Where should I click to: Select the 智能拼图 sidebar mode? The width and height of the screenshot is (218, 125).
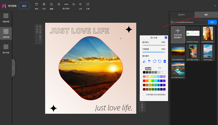pos(6,18)
